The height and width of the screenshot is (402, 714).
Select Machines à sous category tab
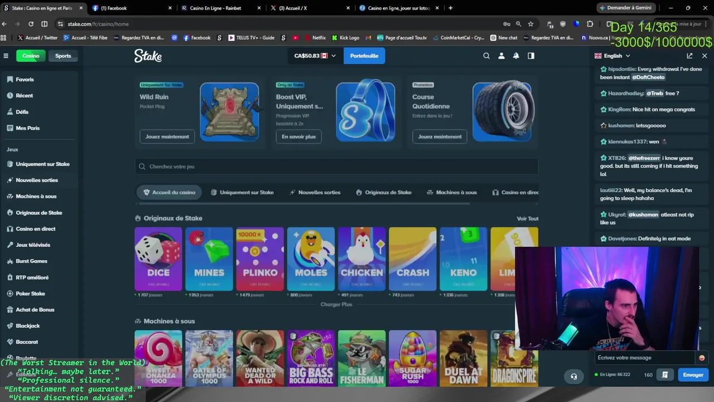click(x=452, y=192)
